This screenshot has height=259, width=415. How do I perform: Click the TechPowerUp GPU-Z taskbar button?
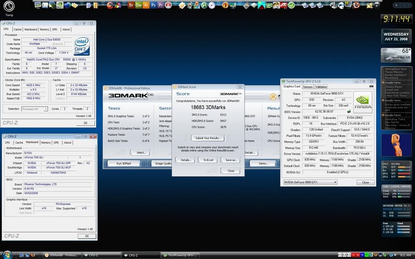point(180,255)
